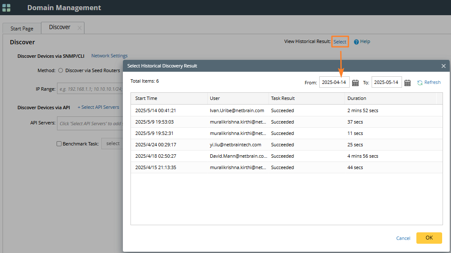
Task: Switch to the Discover tab
Action: (x=60, y=27)
